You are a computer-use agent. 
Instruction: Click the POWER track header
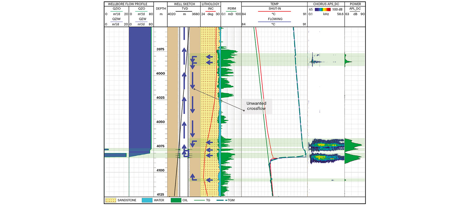point(355,4)
